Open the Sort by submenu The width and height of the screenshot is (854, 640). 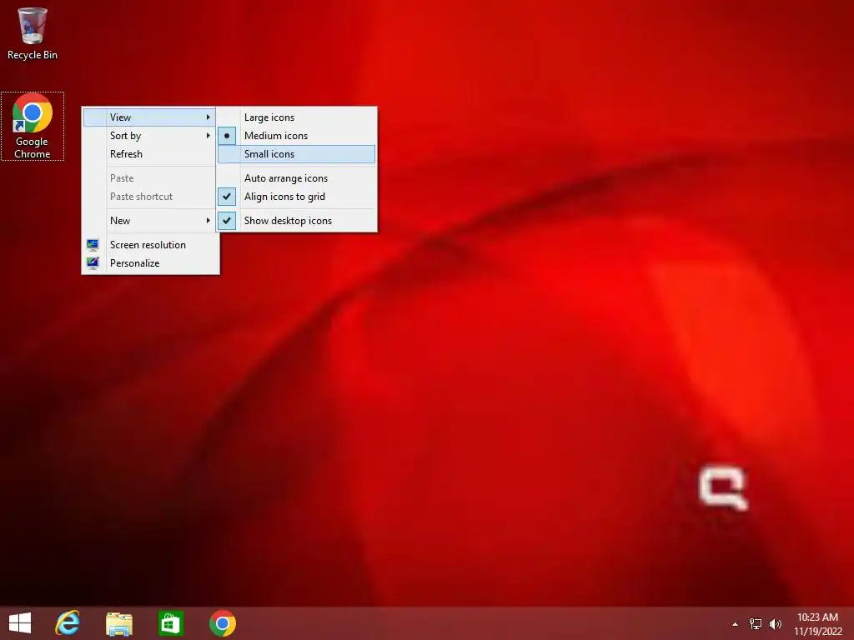click(149, 136)
